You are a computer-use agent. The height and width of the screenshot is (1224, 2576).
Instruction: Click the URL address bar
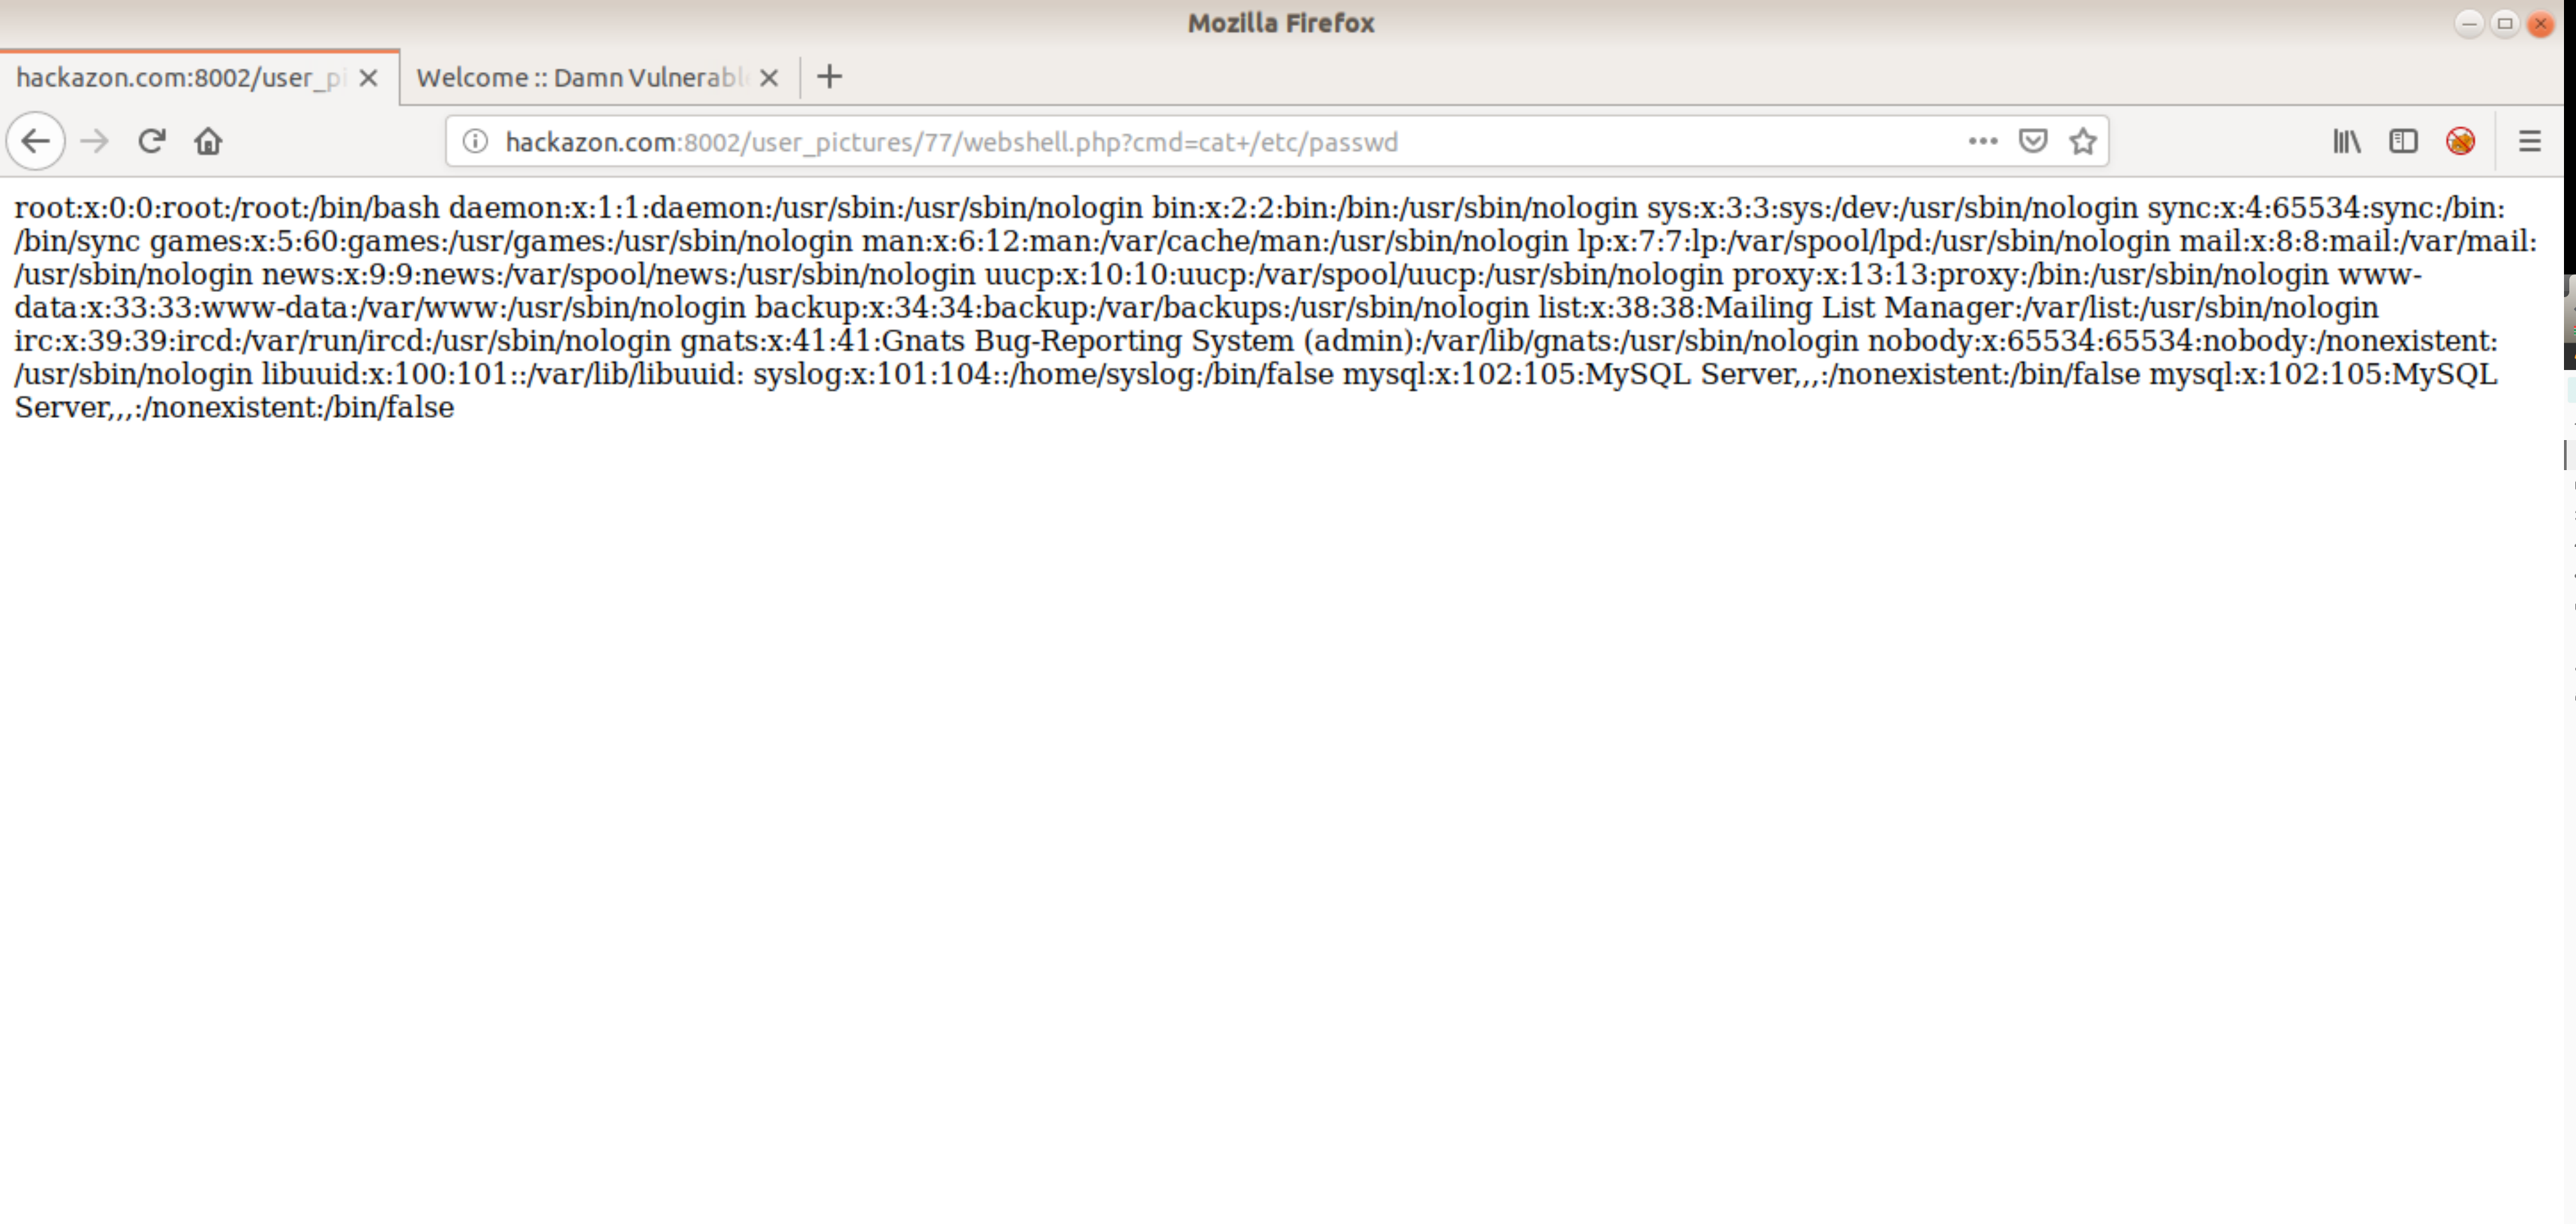(x=1200, y=141)
